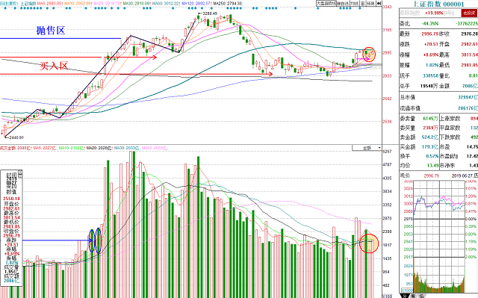Image resolution: width=478 pixels, height=298 pixels.
Task: Click the 抛售区 blue text annotation
Action: [x=51, y=30]
